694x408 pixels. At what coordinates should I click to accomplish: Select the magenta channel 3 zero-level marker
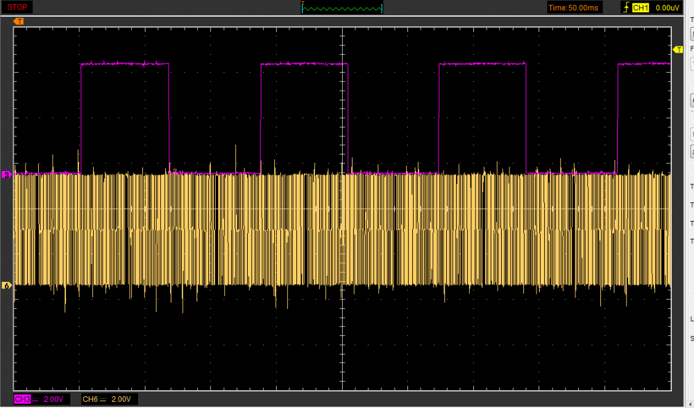[x=7, y=175]
